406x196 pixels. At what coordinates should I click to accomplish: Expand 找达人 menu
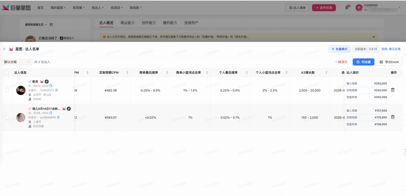tap(98, 8)
